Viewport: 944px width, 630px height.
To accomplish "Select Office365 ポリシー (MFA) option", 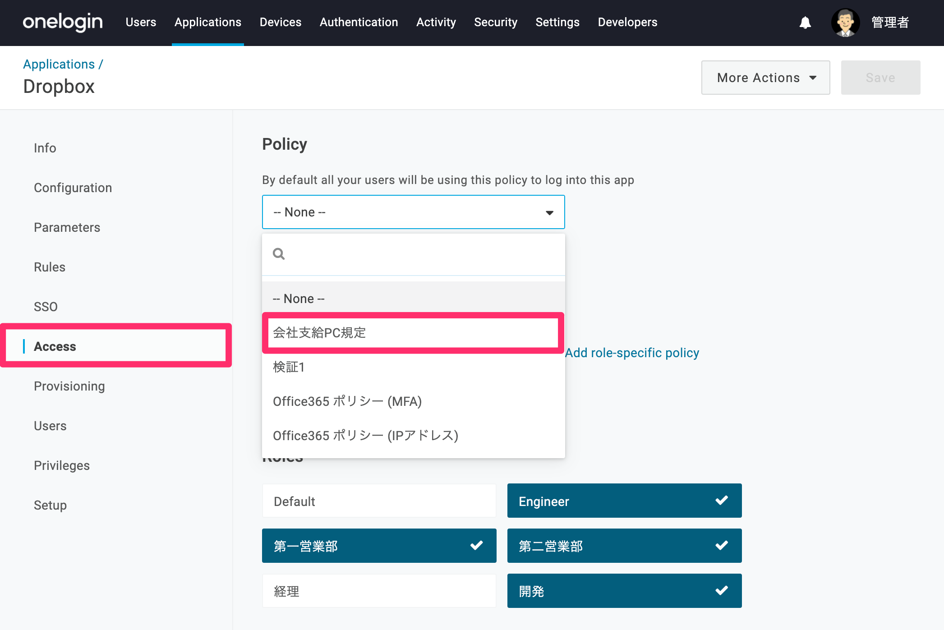I will [413, 401].
